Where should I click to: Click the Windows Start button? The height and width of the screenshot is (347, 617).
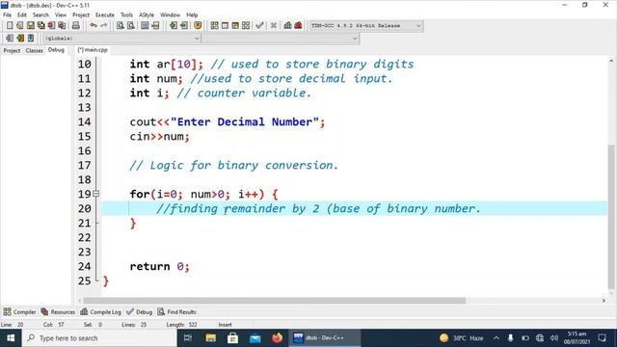pos(11,338)
